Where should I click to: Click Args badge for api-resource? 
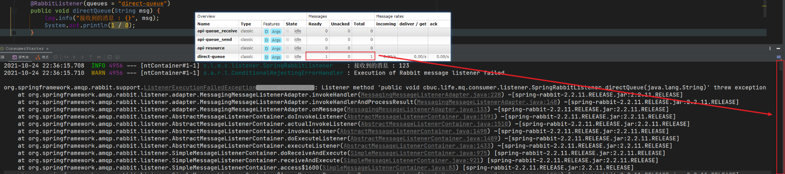[x=276, y=49]
